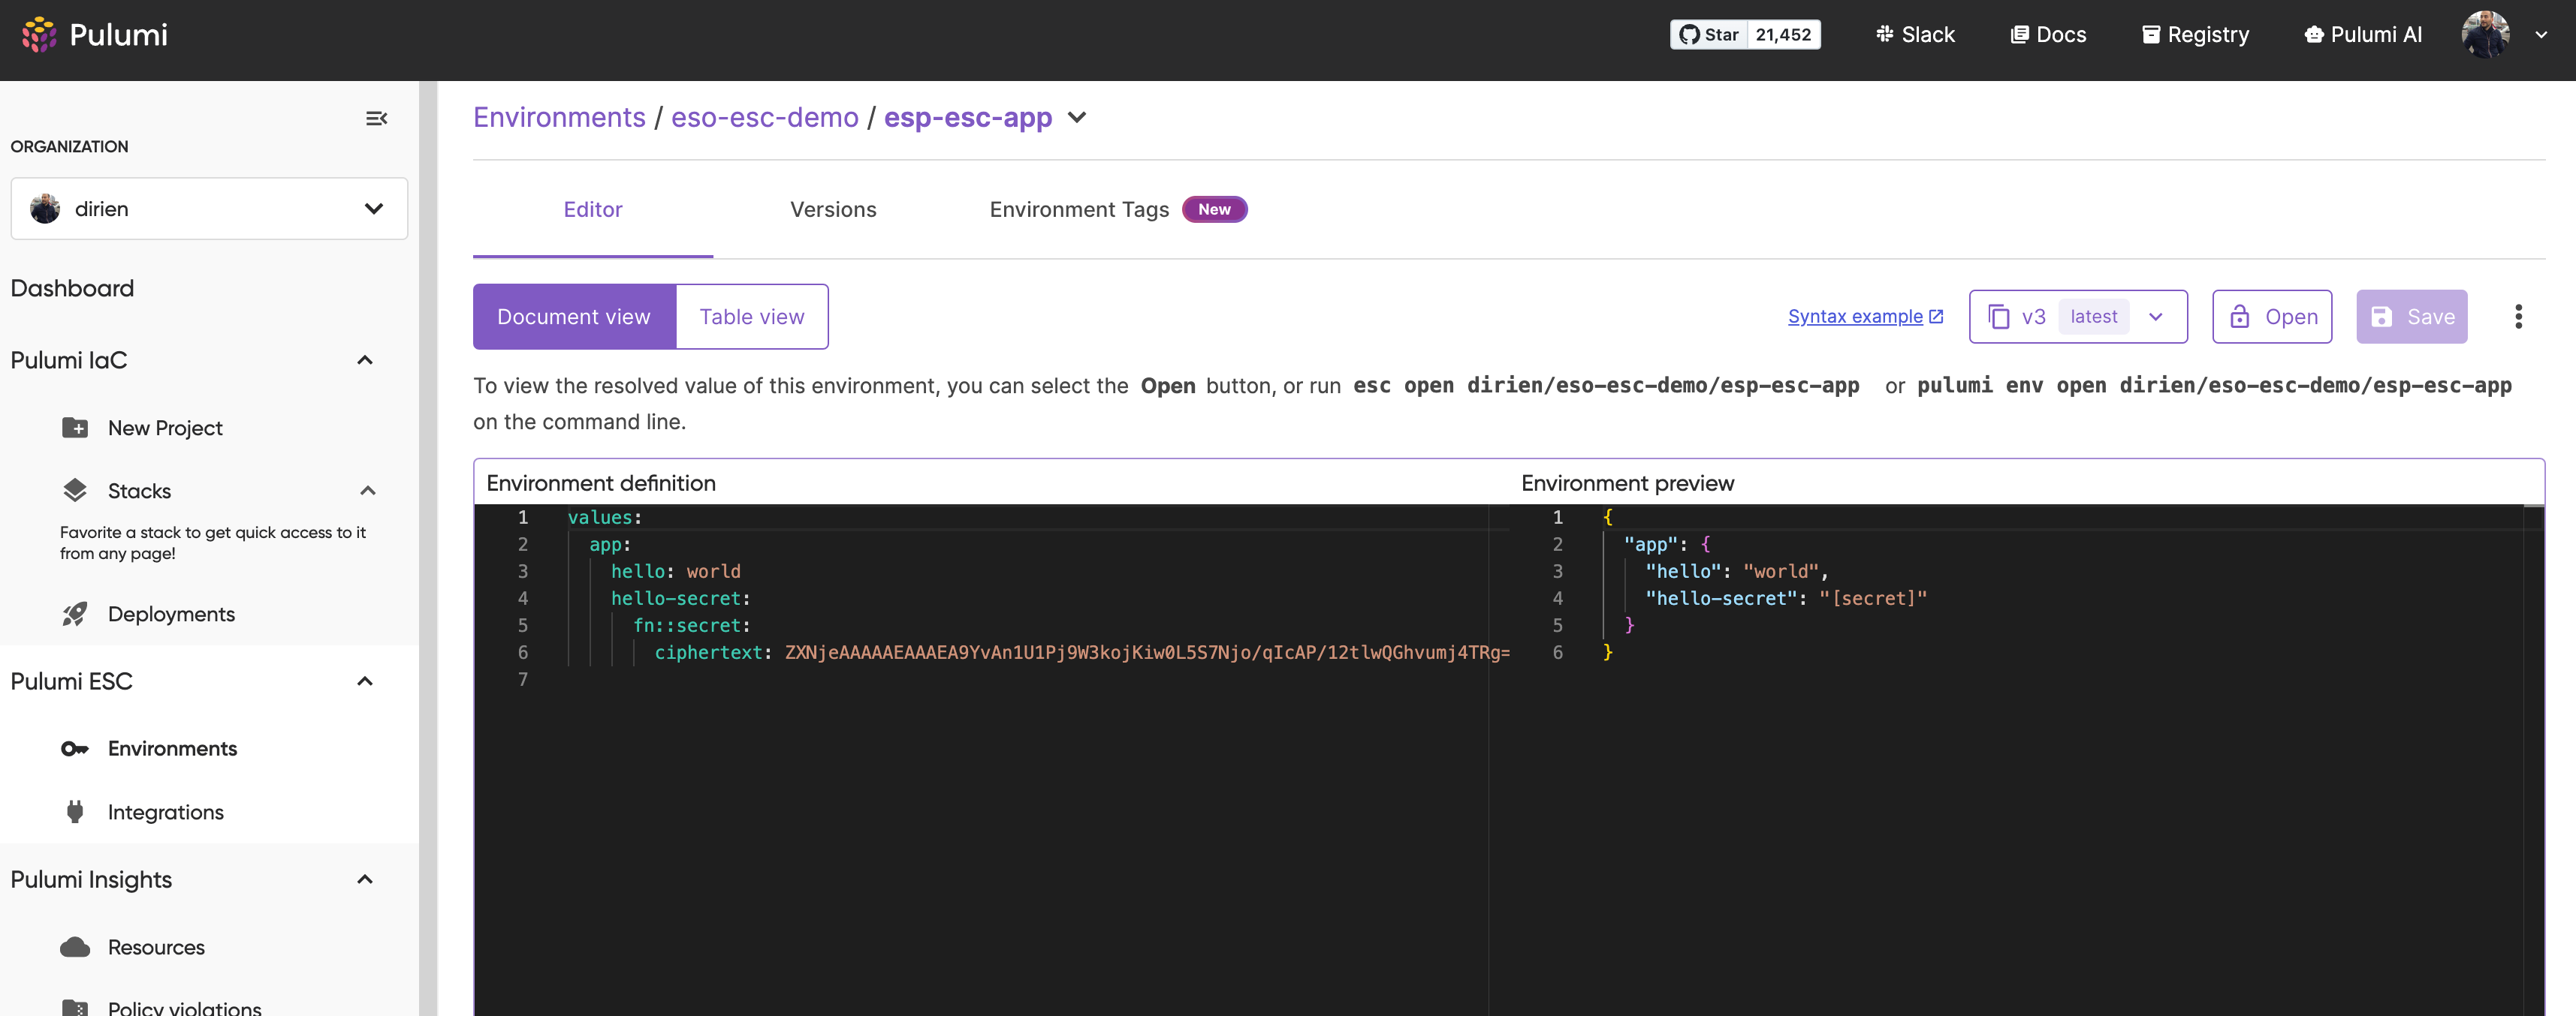Viewport: 2576px width, 1016px height.
Task: Click the floppy disk icon on Save
Action: pos(2382,317)
